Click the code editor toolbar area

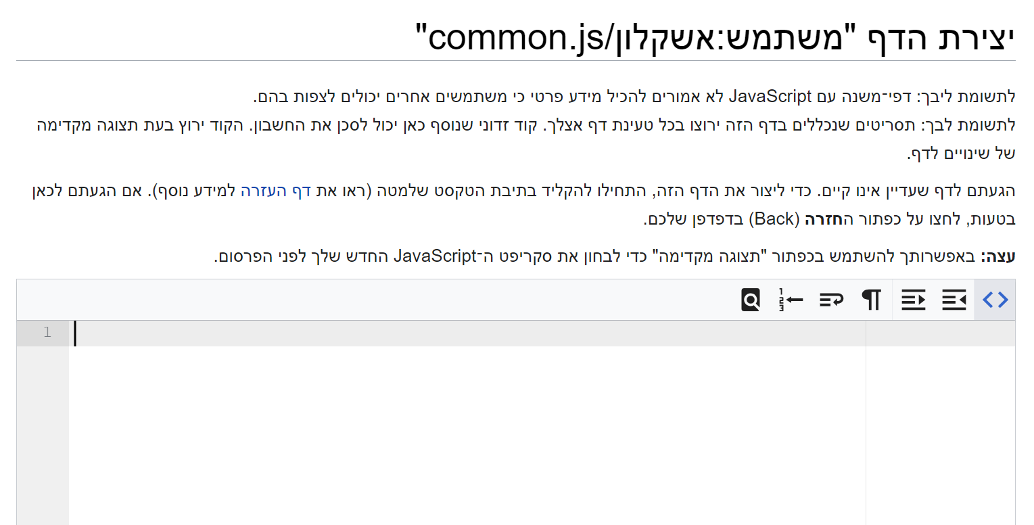[406, 299]
